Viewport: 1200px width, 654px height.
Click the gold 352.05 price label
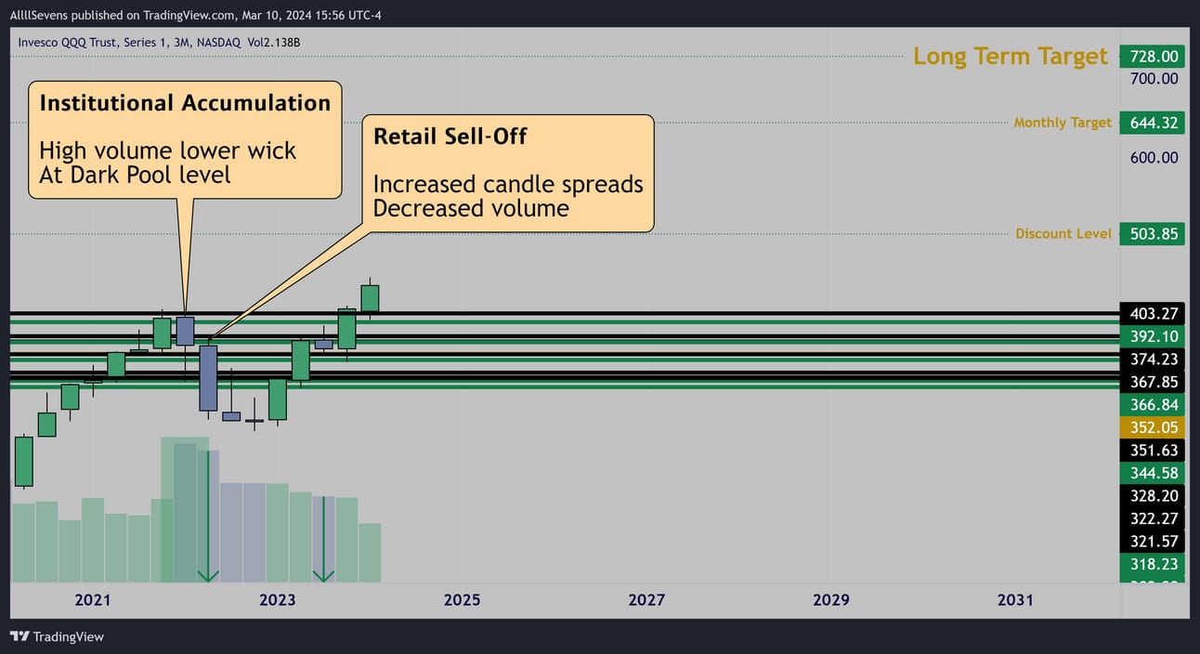coord(1154,427)
